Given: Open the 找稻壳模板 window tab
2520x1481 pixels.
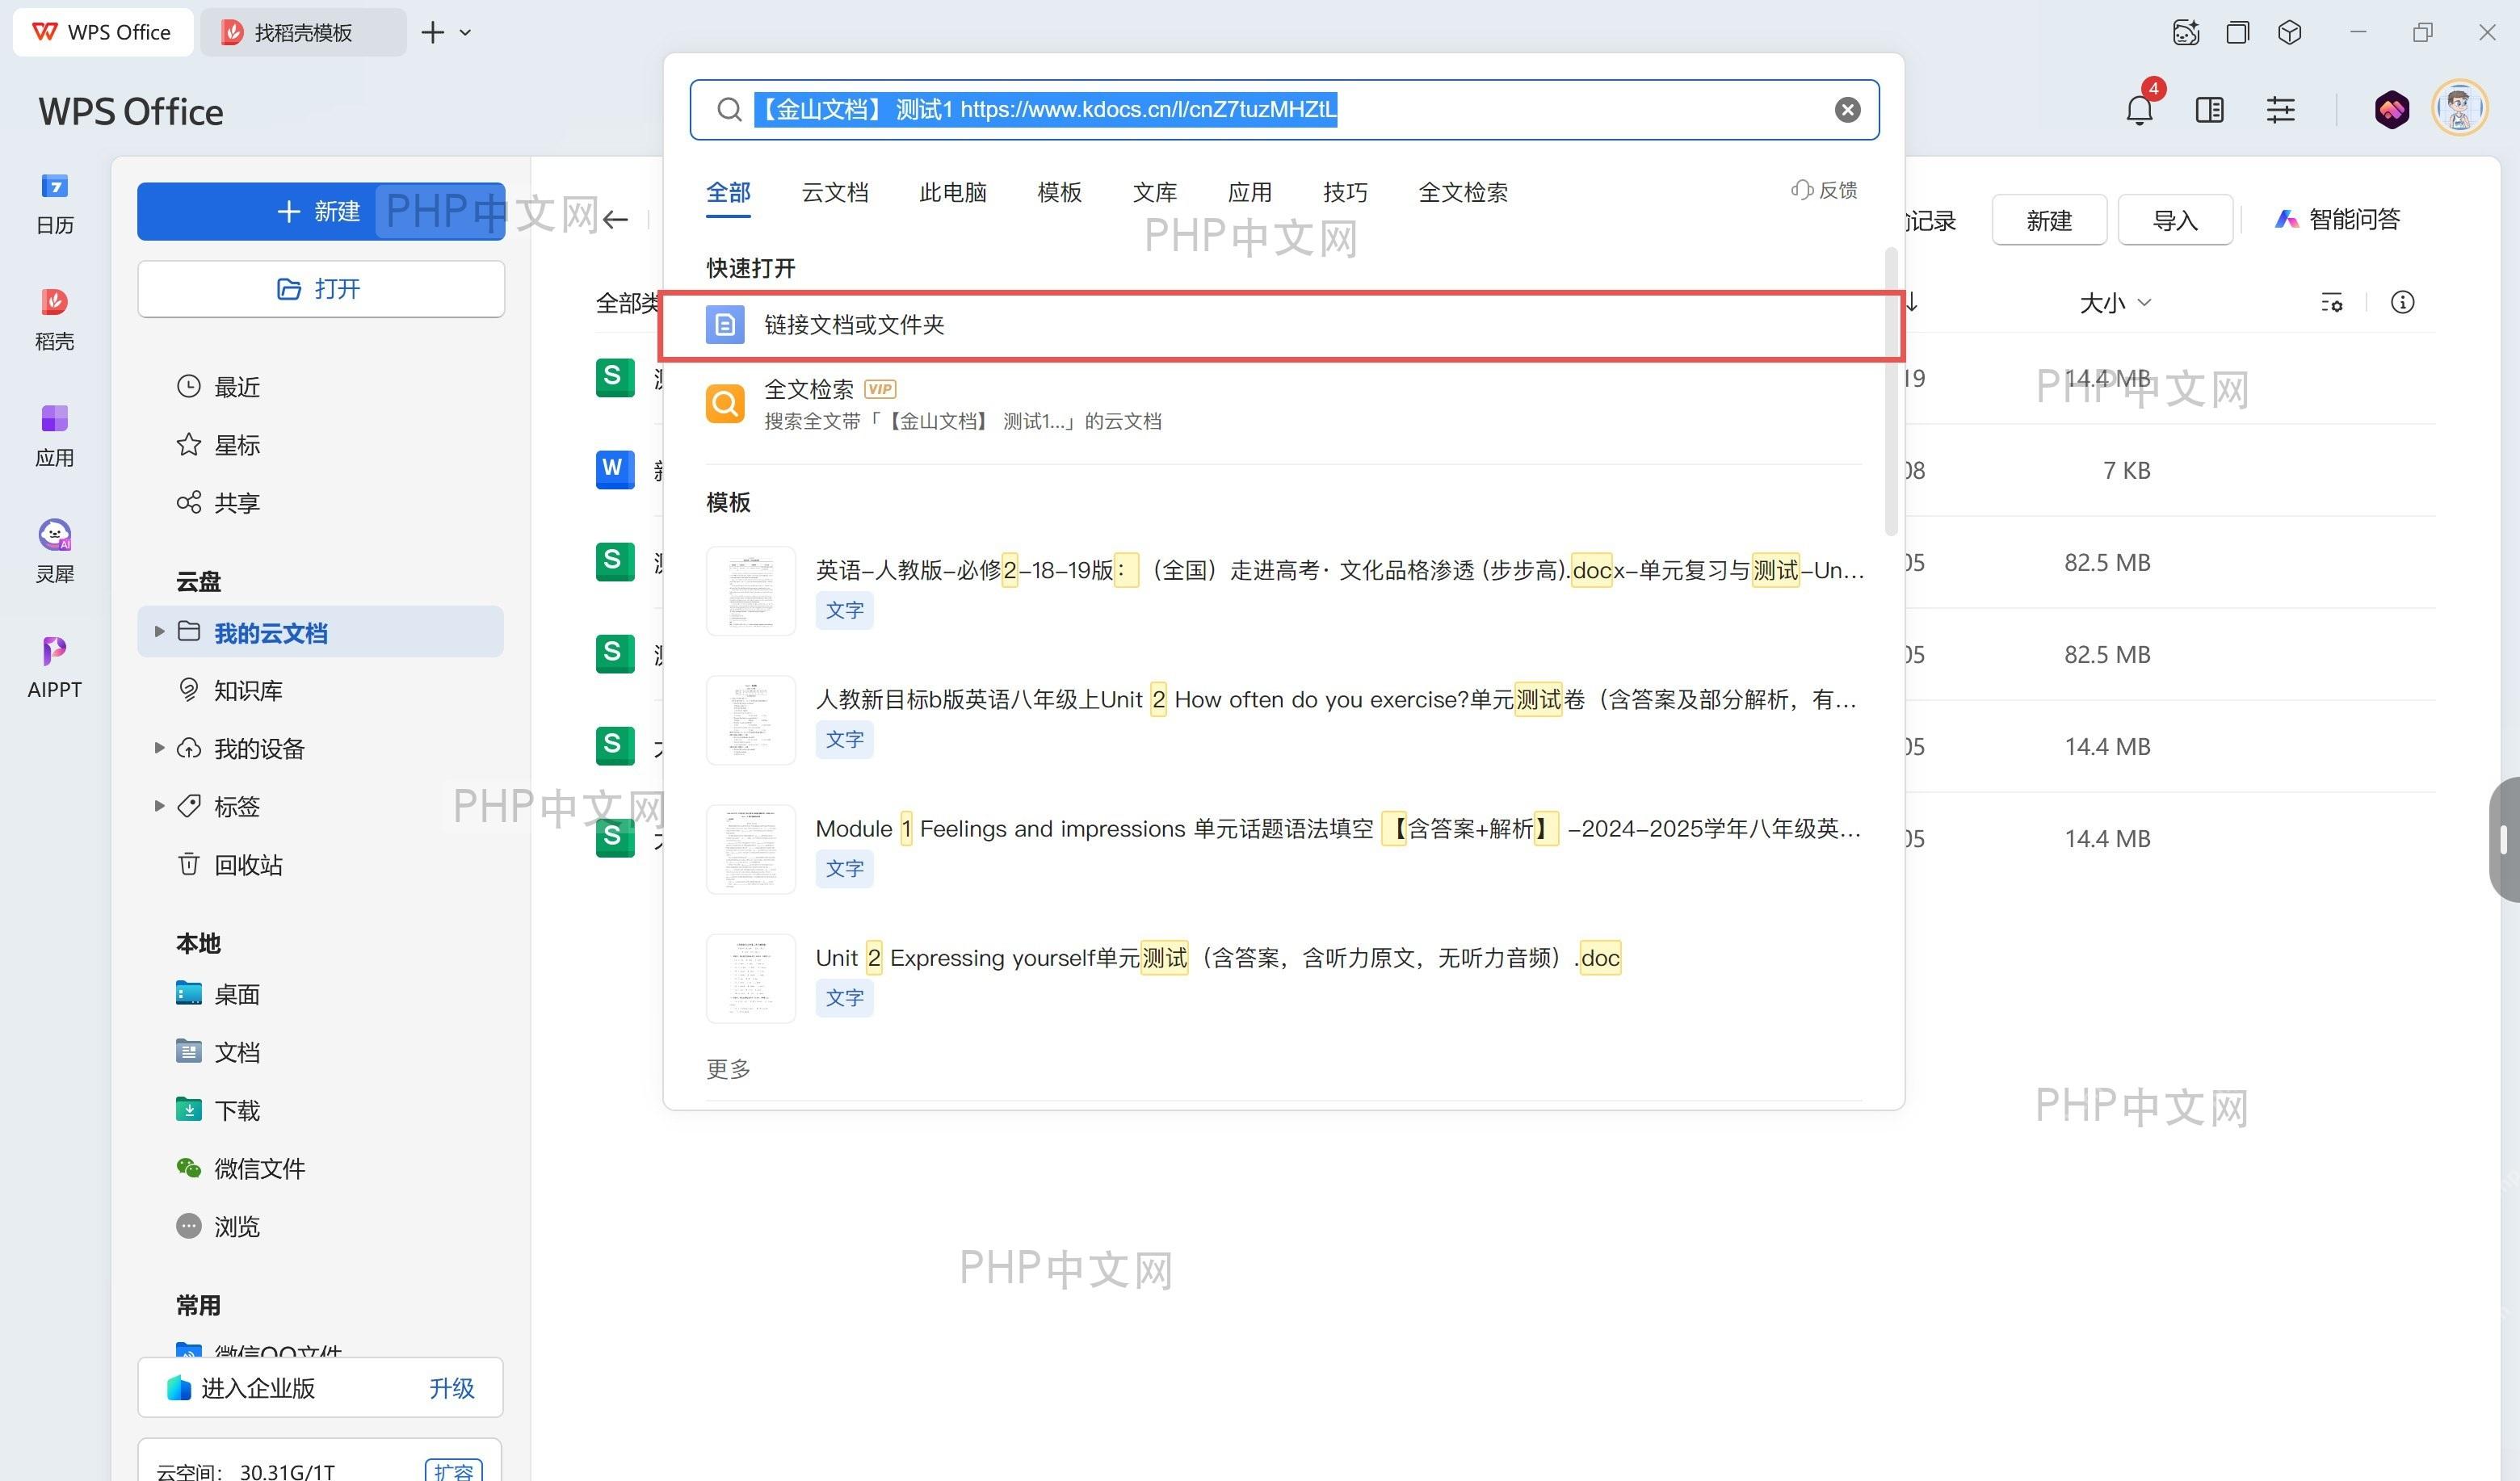Looking at the screenshot, I should click(x=303, y=32).
